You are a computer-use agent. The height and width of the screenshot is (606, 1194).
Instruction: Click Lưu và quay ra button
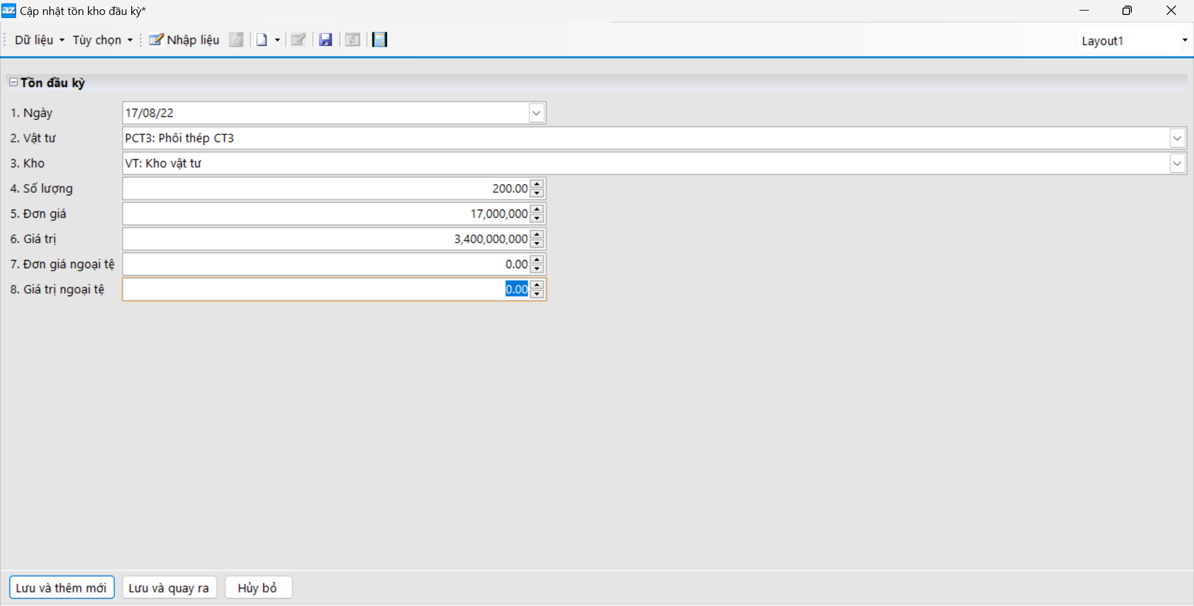[x=169, y=588]
